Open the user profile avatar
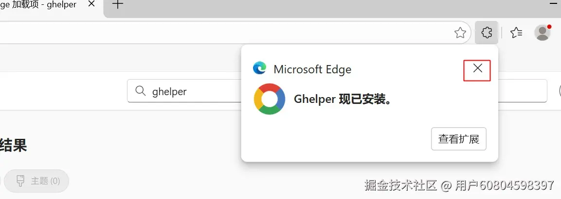Image resolution: width=561 pixels, height=199 pixels. (x=542, y=33)
